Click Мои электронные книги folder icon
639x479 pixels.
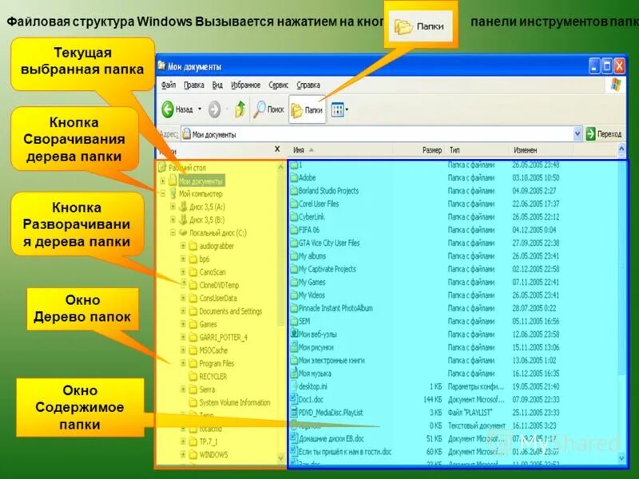coord(294,360)
